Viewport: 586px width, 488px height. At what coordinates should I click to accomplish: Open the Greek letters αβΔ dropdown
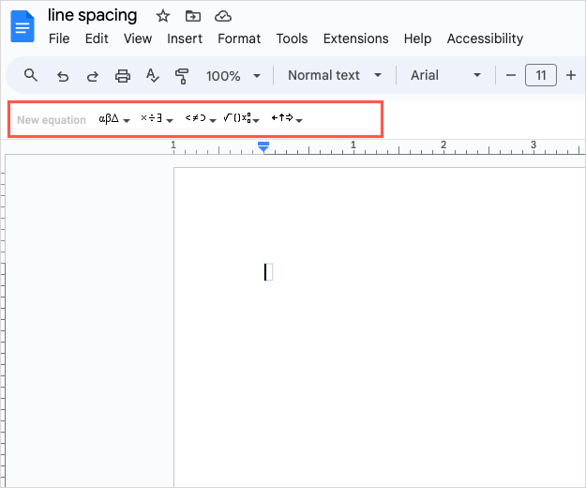(114, 119)
